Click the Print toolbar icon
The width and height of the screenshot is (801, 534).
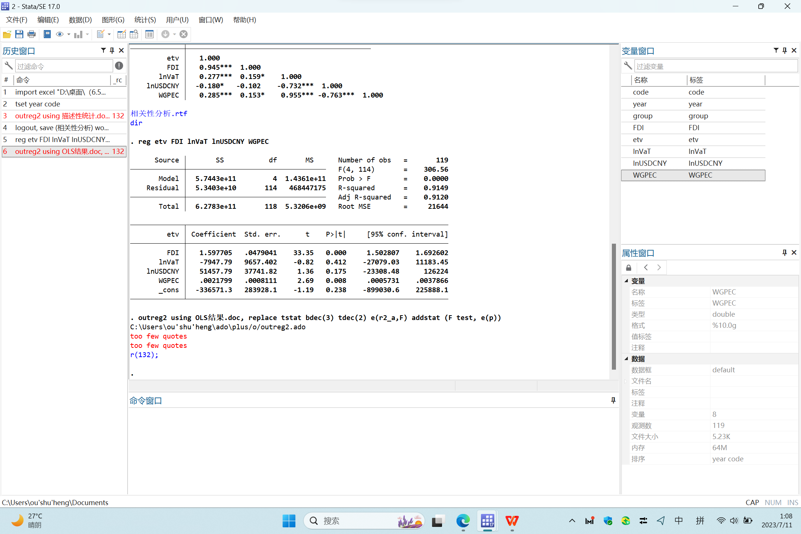point(32,34)
